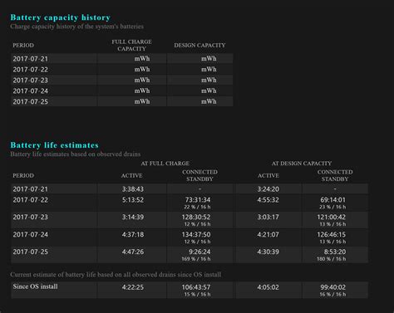Select the 121:00:42 design capacity standby value
The height and width of the screenshot is (313, 394).
pos(332,217)
